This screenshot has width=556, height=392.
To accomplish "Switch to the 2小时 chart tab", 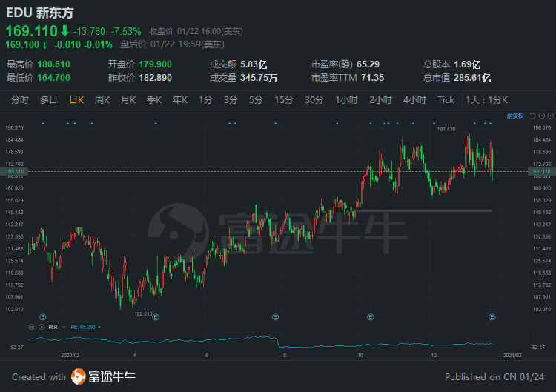I will click(x=380, y=100).
